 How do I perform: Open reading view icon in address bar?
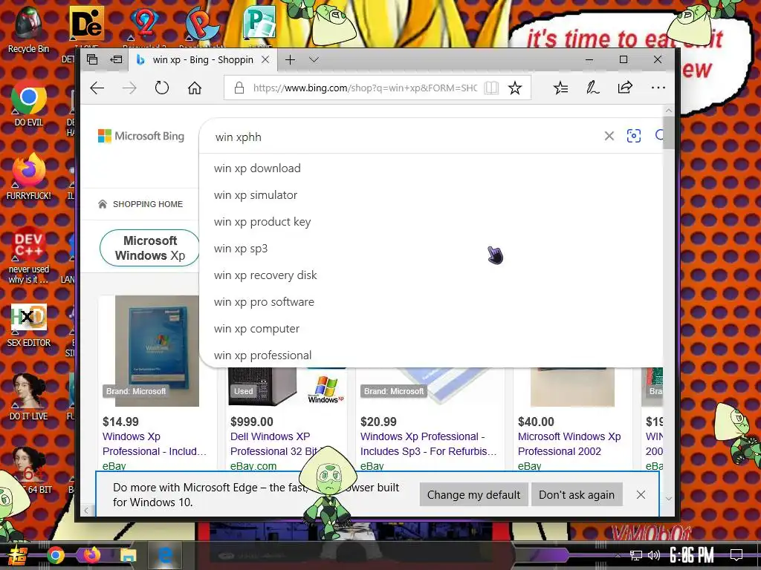coord(491,88)
